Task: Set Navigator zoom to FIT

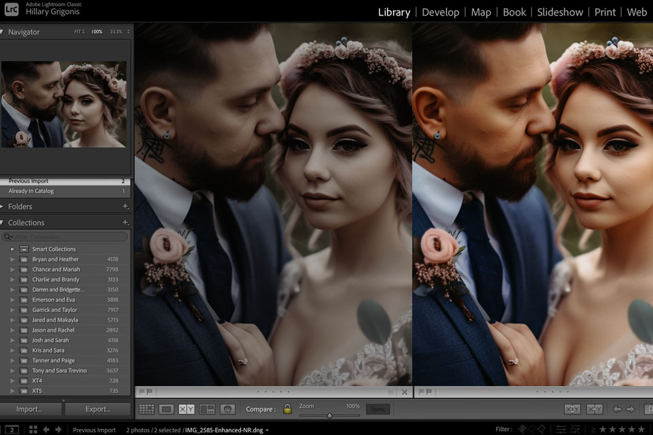Action: pos(78,32)
